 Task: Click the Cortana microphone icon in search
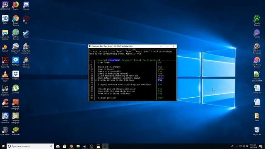[51, 146]
